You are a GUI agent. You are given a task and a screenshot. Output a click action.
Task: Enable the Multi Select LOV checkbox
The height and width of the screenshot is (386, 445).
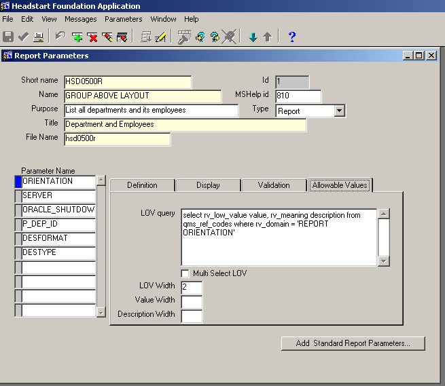185,273
